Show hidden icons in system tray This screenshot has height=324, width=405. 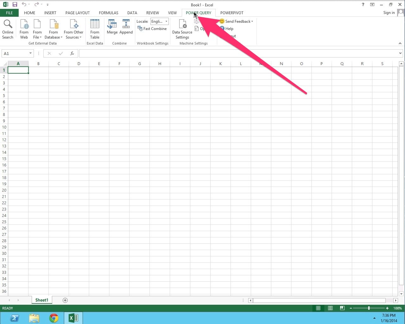[x=374, y=318]
